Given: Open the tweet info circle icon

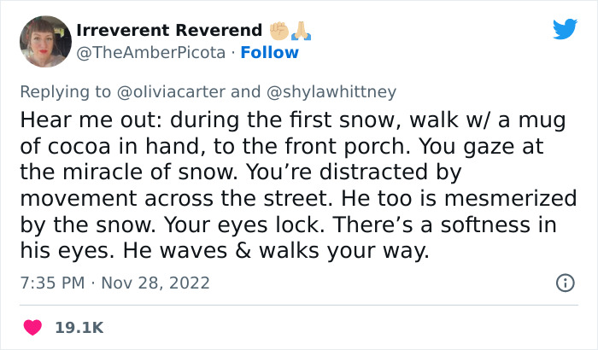Looking at the screenshot, I should [564, 283].
